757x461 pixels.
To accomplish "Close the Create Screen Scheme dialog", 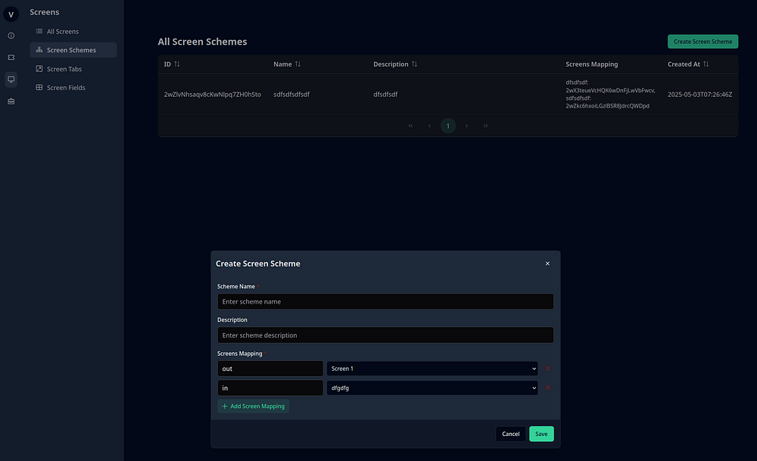I will coord(547,263).
